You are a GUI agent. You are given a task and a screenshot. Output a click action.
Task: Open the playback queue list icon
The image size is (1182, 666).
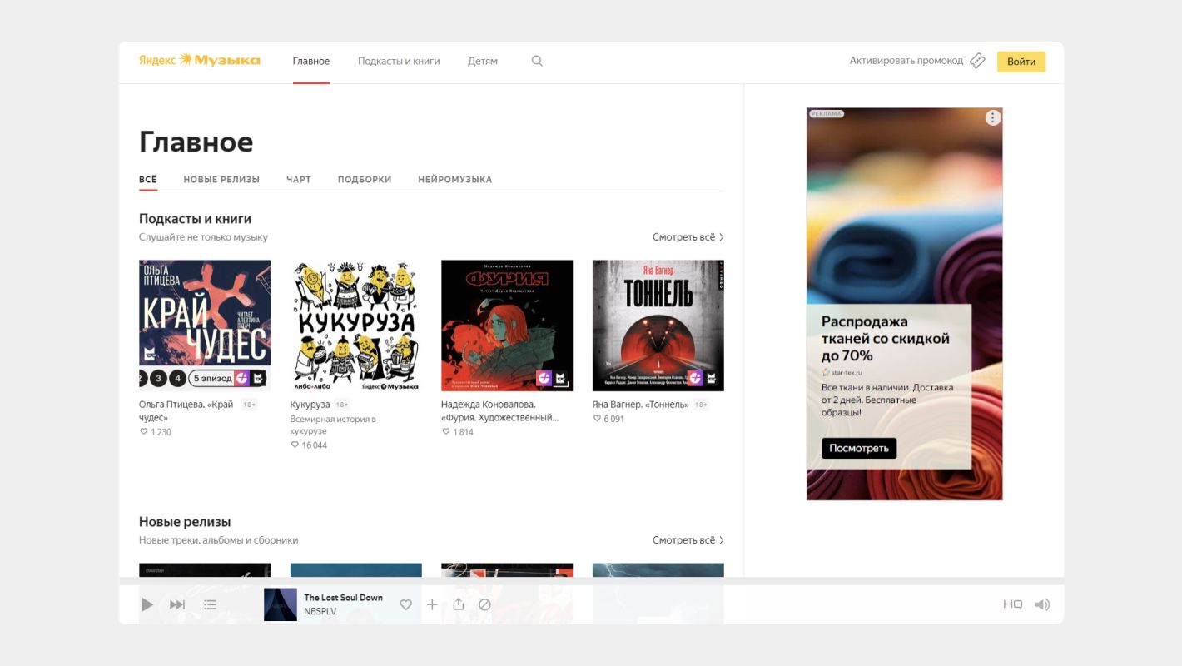211,605
